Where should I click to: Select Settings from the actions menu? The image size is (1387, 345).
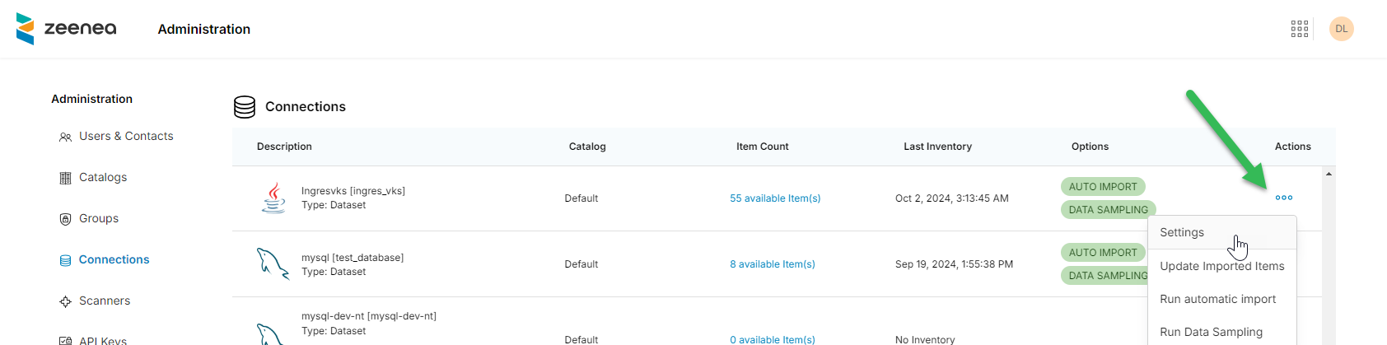(1181, 233)
